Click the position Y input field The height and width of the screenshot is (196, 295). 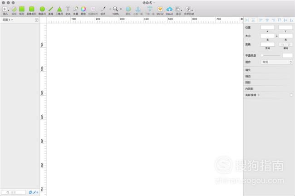coord(285,28)
